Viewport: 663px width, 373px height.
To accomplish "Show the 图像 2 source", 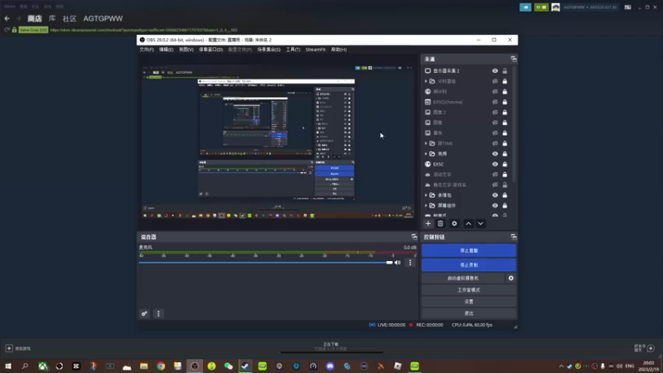I will tap(495, 113).
